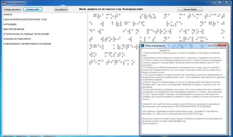The height and width of the screenshot is (137, 233).
Task: Maximize the Обща информация dialog
Action: pos(215,45)
